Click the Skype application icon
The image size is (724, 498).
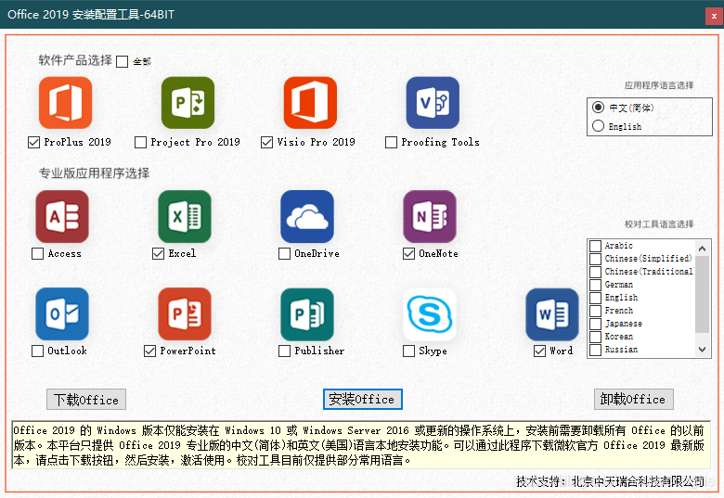(430, 314)
